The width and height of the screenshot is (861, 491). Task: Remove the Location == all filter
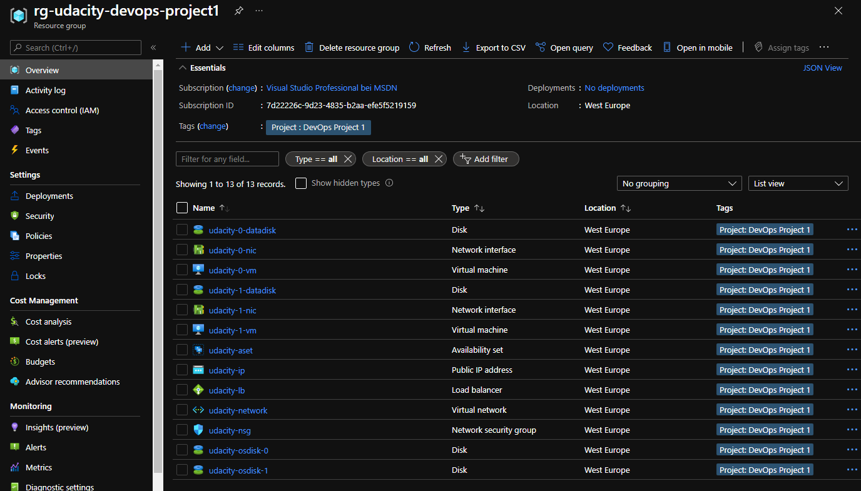coord(439,159)
